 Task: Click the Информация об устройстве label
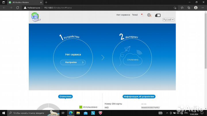(139, 97)
